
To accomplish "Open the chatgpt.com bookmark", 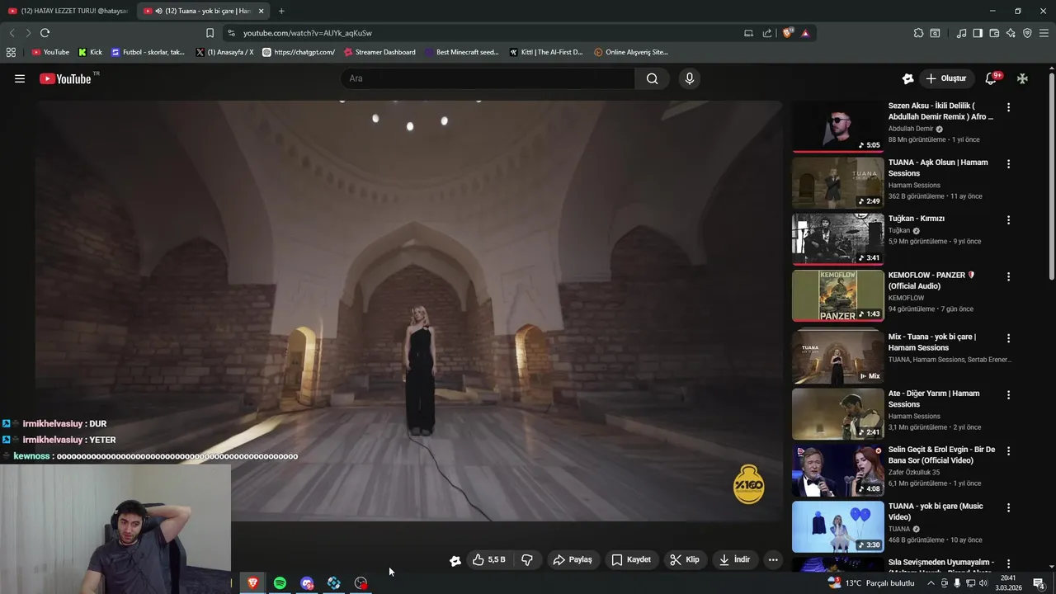I will (299, 52).
